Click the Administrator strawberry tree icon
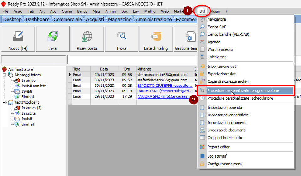Screen dimensions: 301x176 point(4,69)
